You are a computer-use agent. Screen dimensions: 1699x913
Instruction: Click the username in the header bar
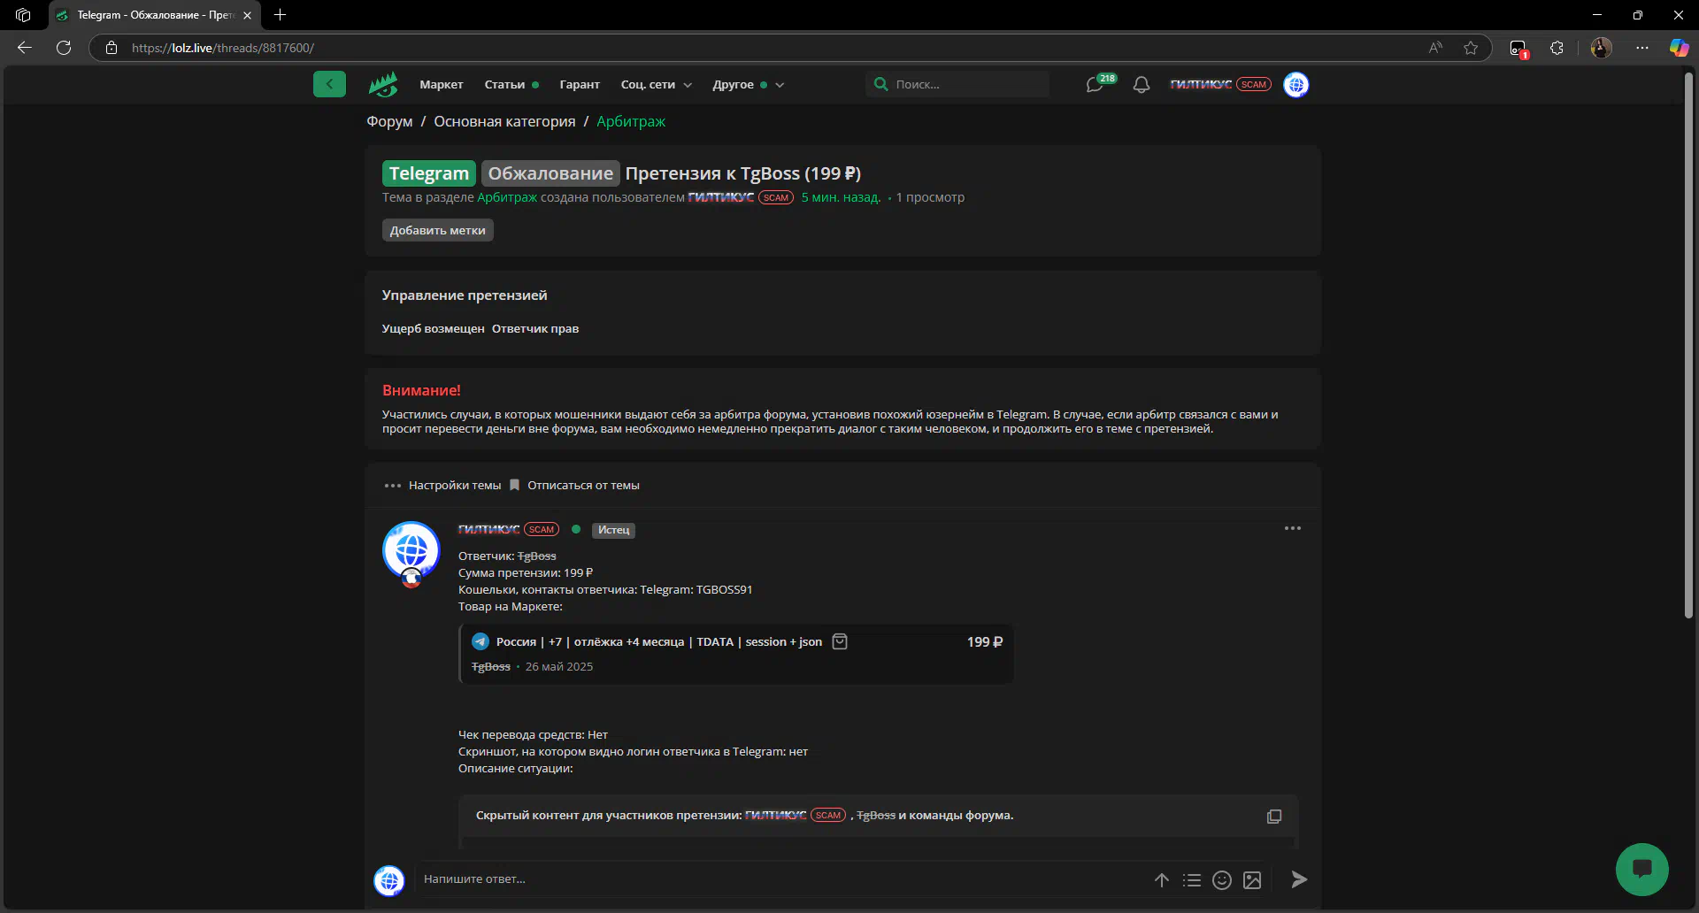tap(1201, 85)
